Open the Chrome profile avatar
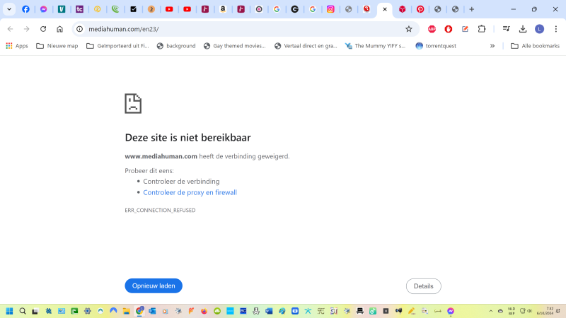Image resolution: width=566 pixels, height=318 pixels. click(x=539, y=29)
